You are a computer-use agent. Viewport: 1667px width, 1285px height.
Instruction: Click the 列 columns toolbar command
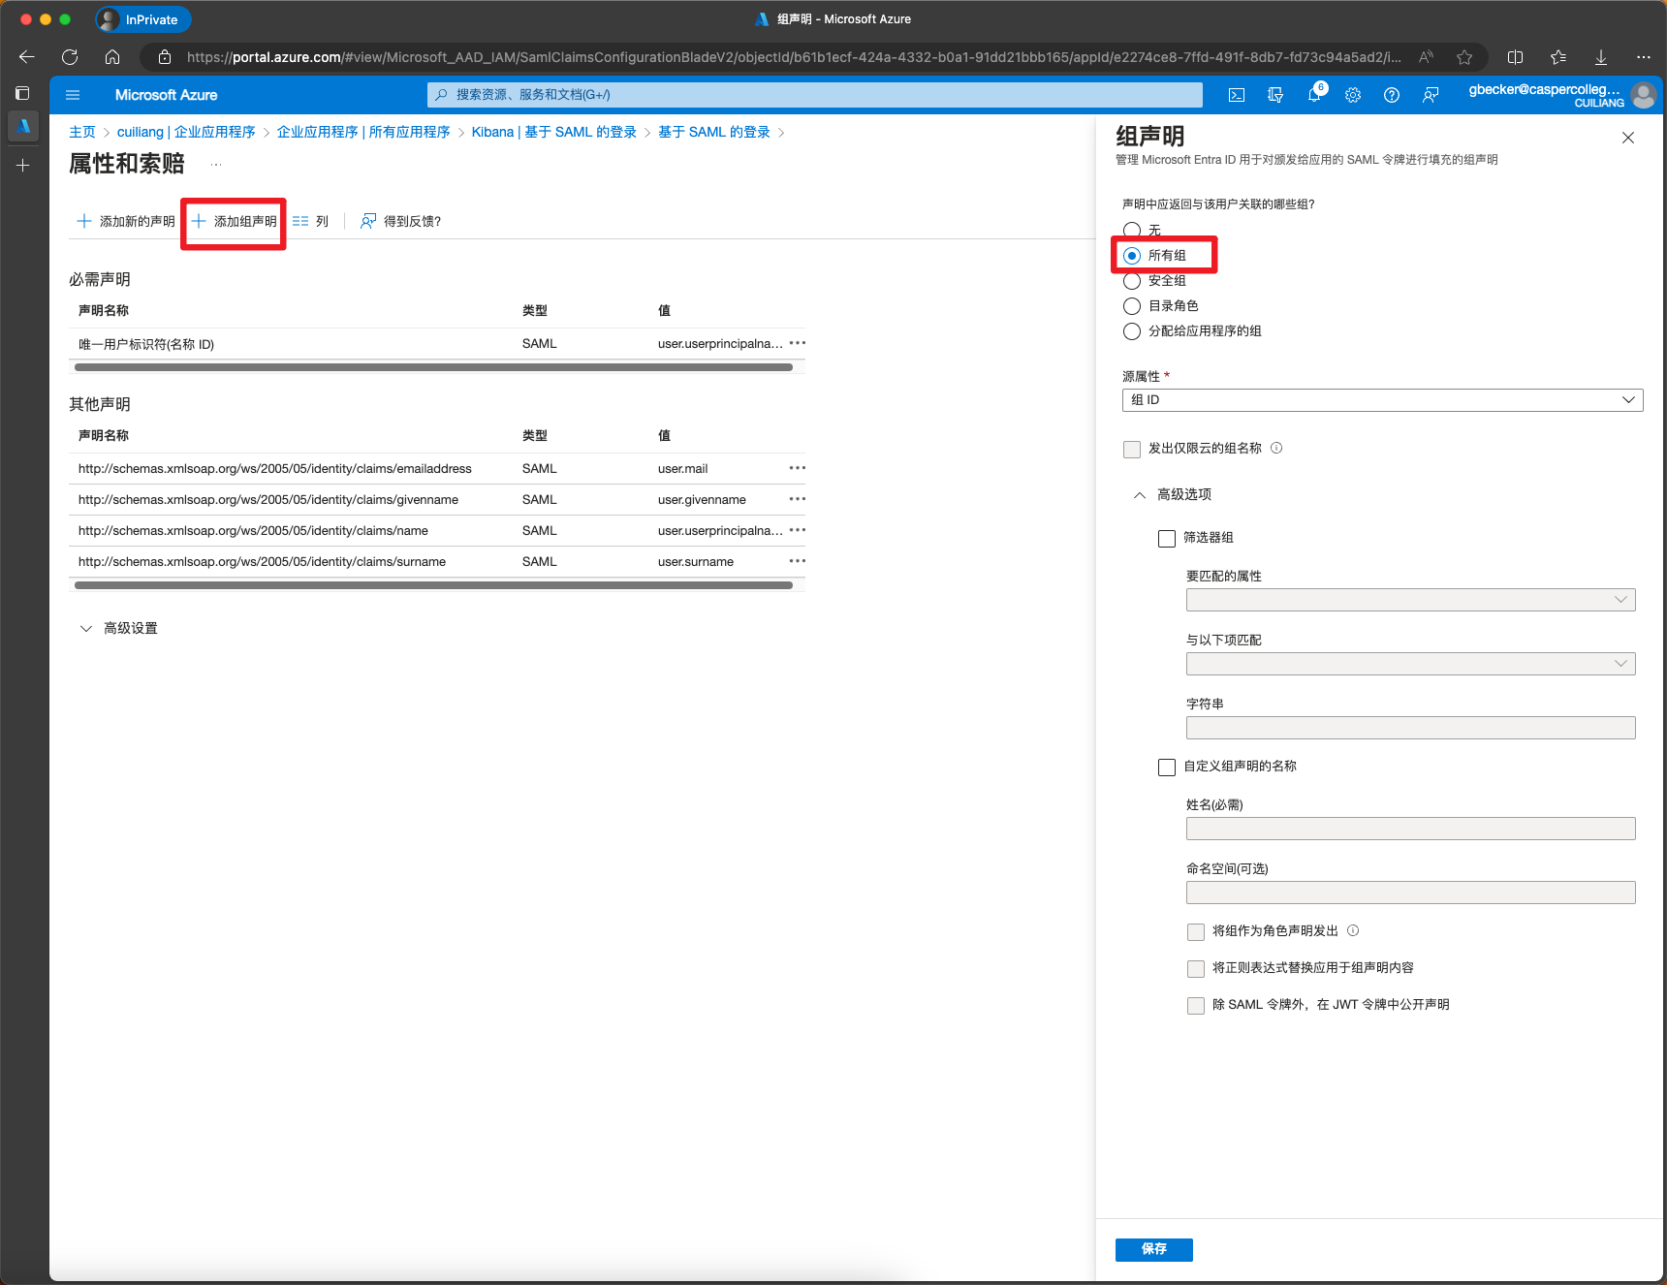(x=311, y=221)
